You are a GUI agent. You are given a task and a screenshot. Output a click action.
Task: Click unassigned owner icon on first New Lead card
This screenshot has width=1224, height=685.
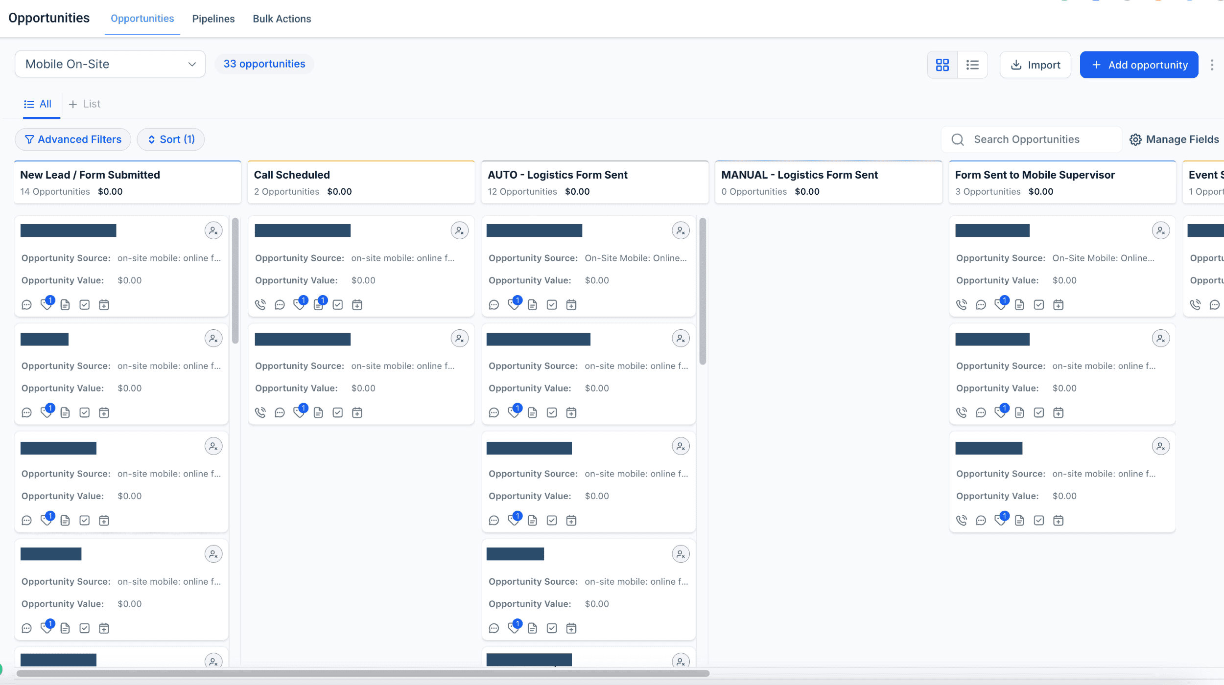pos(213,230)
